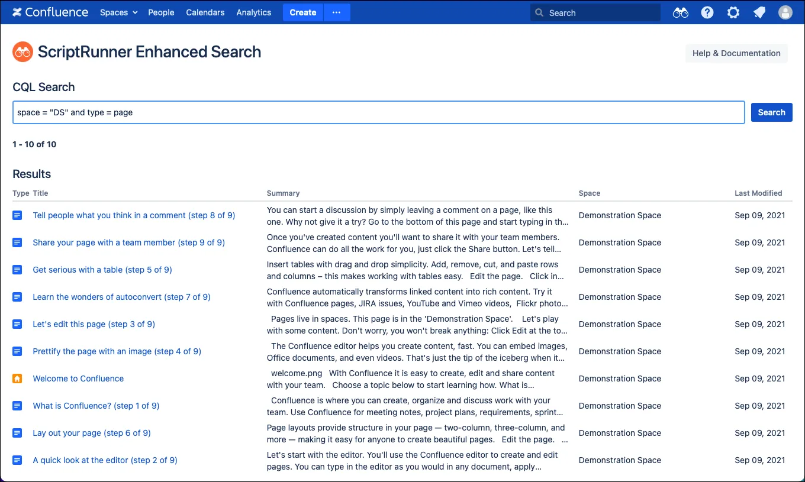Open the Calendars menu item
Image resolution: width=805 pixels, height=482 pixels.
(x=205, y=12)
